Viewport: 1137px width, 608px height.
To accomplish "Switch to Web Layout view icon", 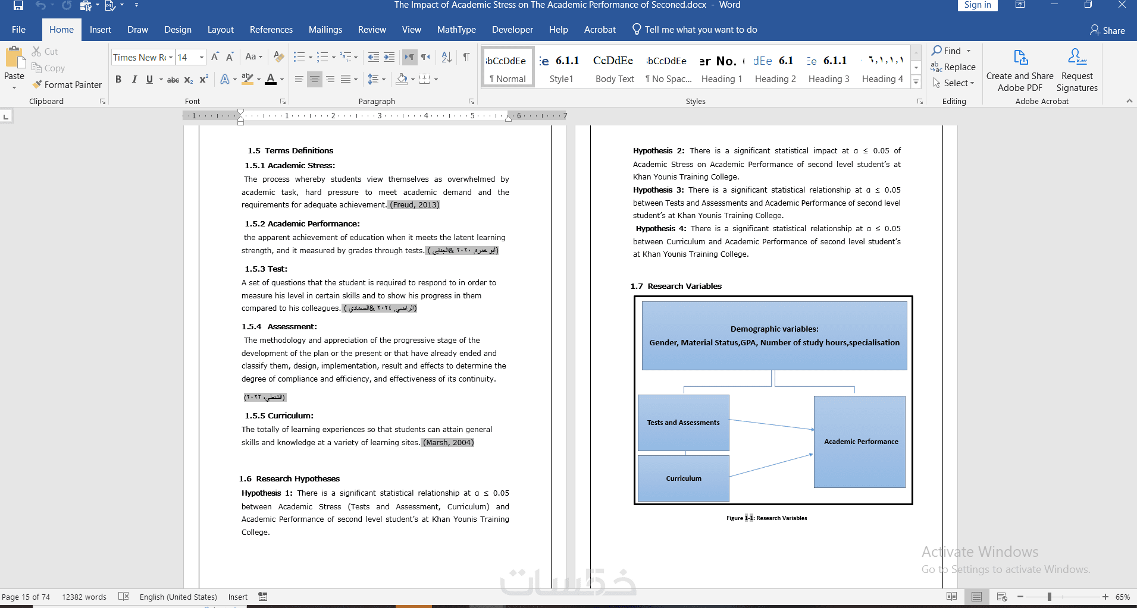I will tap(1002, 597).
